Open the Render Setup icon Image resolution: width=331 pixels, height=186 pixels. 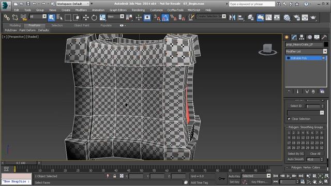point(296,18)
